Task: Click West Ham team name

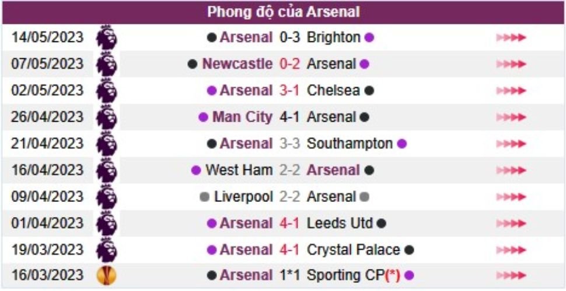Action: 239,171
